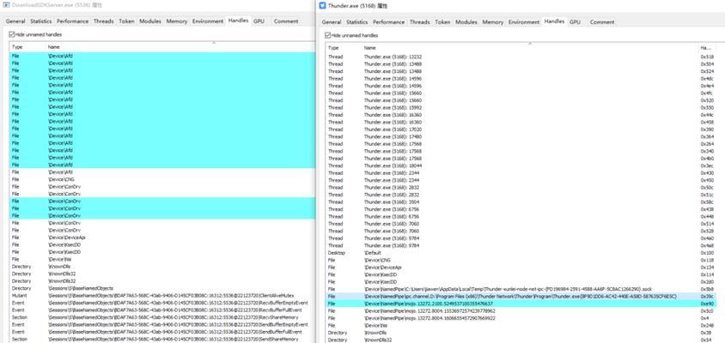Select \KnownDlls directory row in DownloadSDKServer window
This screenshot has width=725, height=343.
coord(161,267)
